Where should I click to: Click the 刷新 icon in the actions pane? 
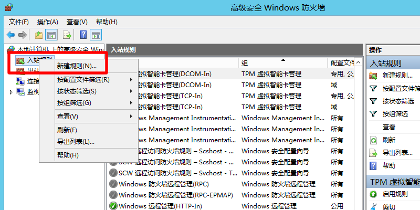pyautogui.click(x=373, y=140)
